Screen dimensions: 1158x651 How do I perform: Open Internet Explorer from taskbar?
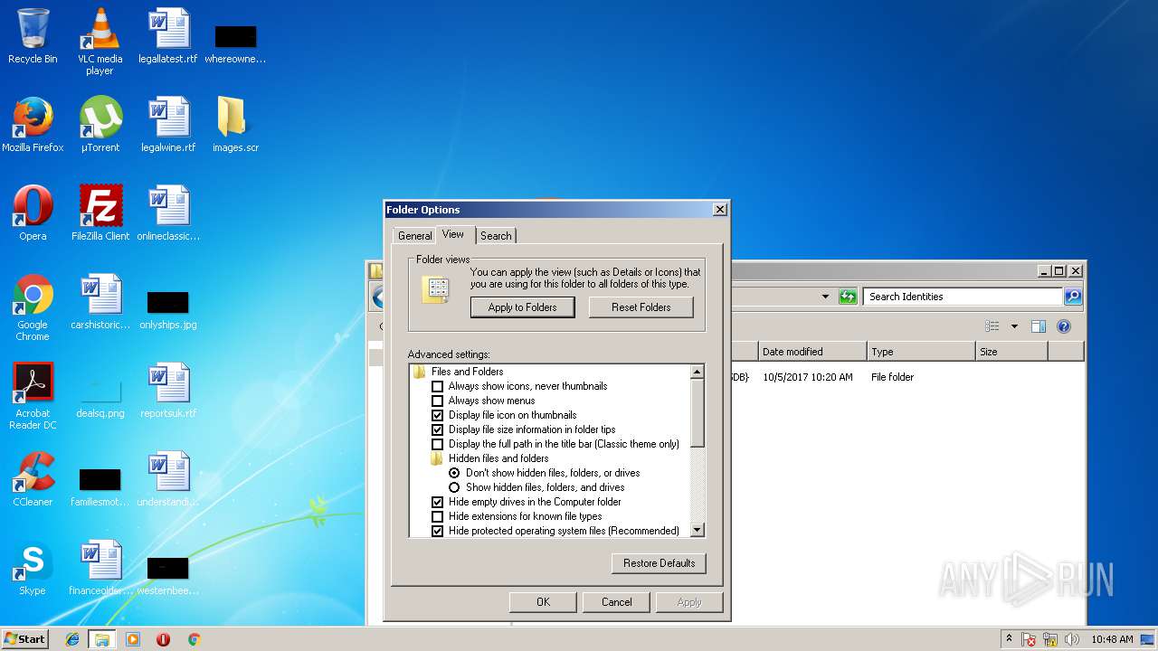[x=72, y=639]
